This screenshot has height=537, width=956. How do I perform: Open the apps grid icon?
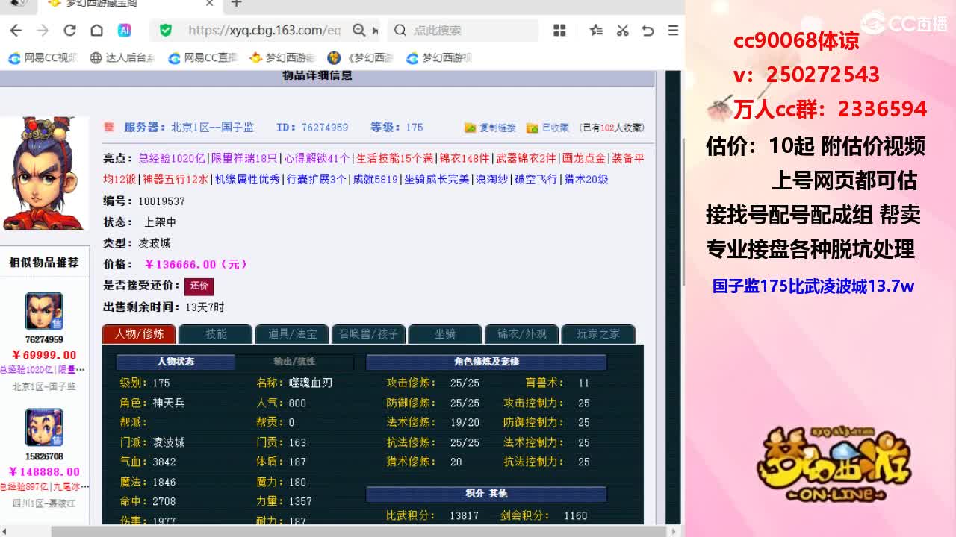pos(559,31)
